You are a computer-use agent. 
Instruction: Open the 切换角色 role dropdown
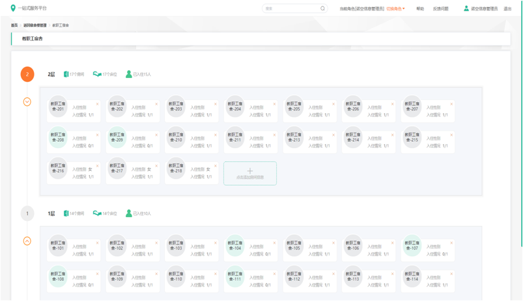pos(395,9)
